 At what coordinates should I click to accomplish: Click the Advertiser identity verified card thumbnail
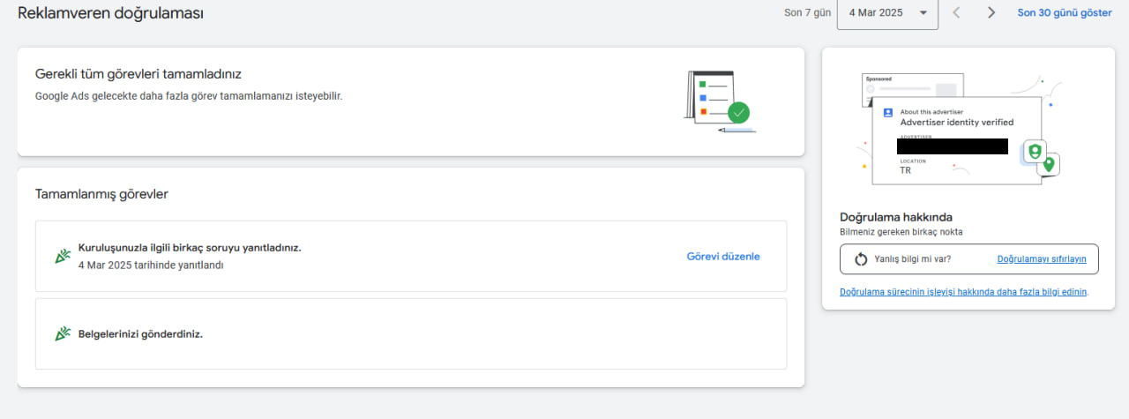pos(957,142)
